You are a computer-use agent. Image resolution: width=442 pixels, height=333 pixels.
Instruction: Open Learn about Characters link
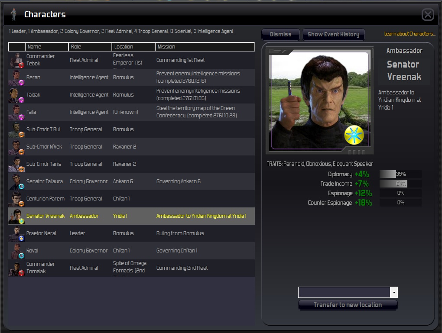(410, 34)
